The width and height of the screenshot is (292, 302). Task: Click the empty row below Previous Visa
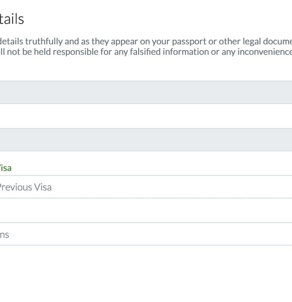[146, 210]
